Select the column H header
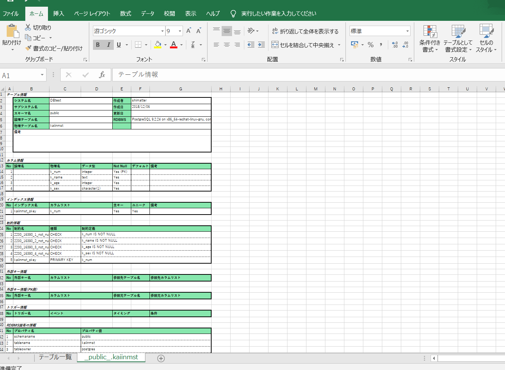Image resolution: width=505 pixels, height=370 pixels. point(221,89)
